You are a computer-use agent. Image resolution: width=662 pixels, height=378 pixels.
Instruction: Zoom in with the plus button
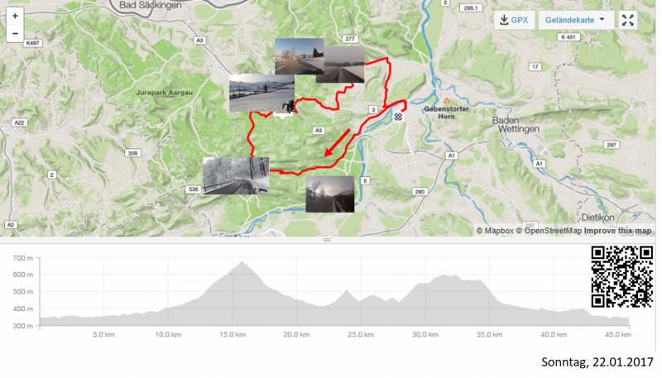coord(15,16)
